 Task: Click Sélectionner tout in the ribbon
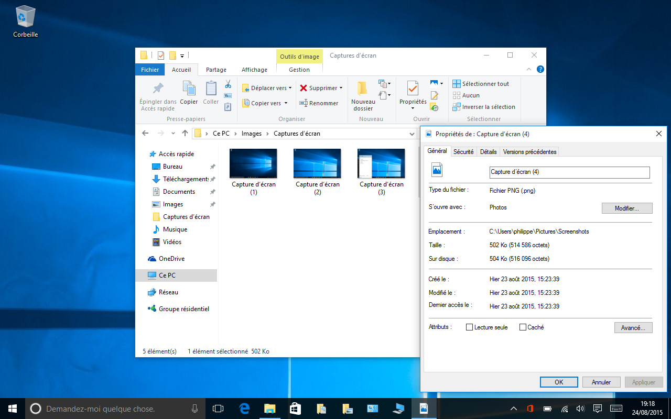481,84
